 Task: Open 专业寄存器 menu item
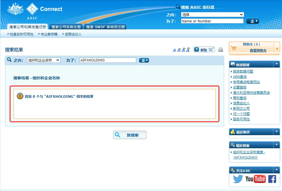[x=49, y=34]
